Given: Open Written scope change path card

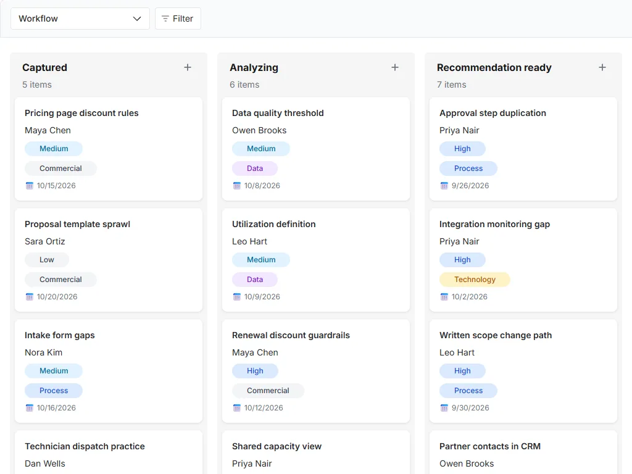Looking at the screenshot, I should 523,371.
